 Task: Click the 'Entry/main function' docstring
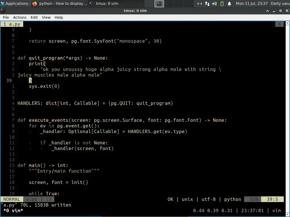(64, 171)
